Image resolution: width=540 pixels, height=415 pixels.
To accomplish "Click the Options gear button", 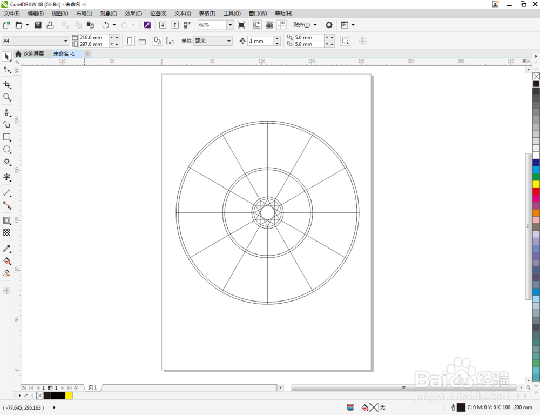I will click(329, 25).
